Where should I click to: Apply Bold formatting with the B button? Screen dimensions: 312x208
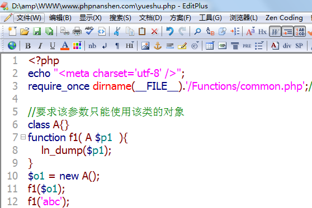click(x=28, y=46)
